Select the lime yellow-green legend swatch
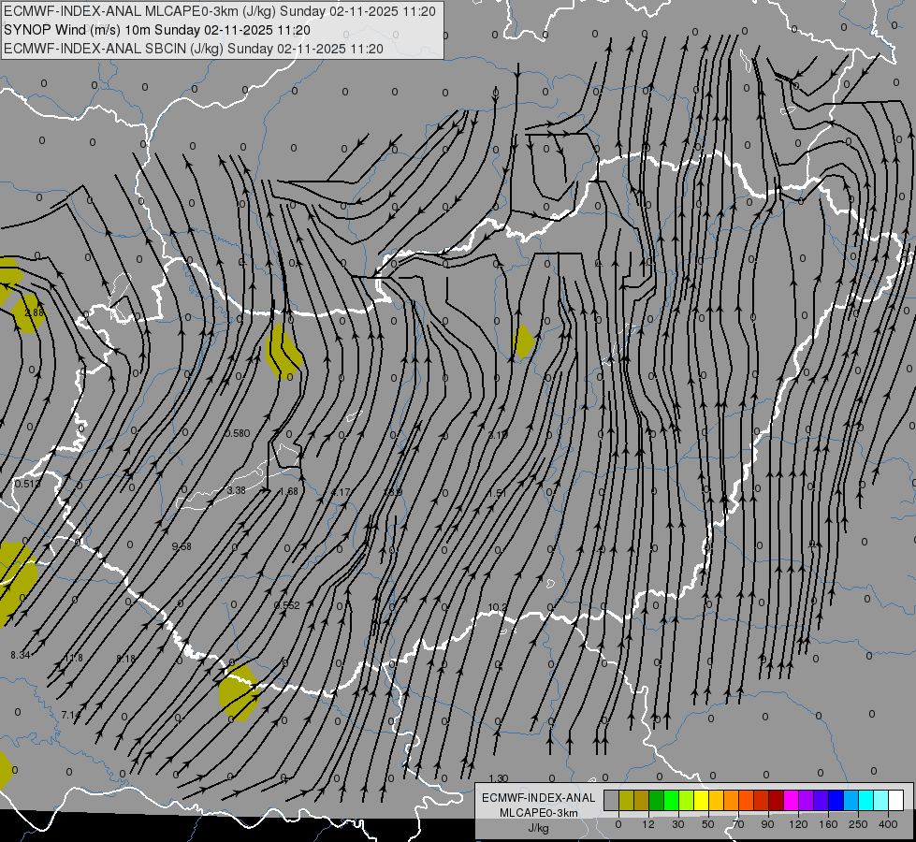The image size is (916, 842). click(687, 800)
